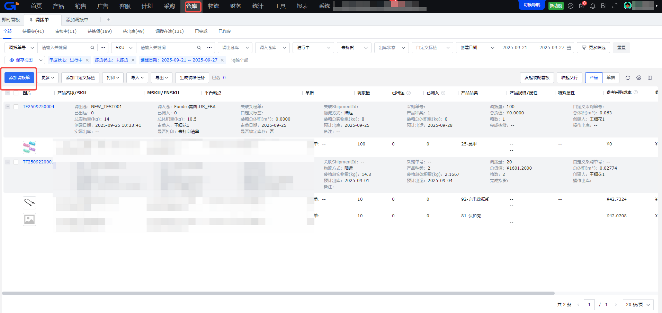662x313 pixels.
Task: Click the charging cable product thumbnail
Action: click(x=29, y=203)
